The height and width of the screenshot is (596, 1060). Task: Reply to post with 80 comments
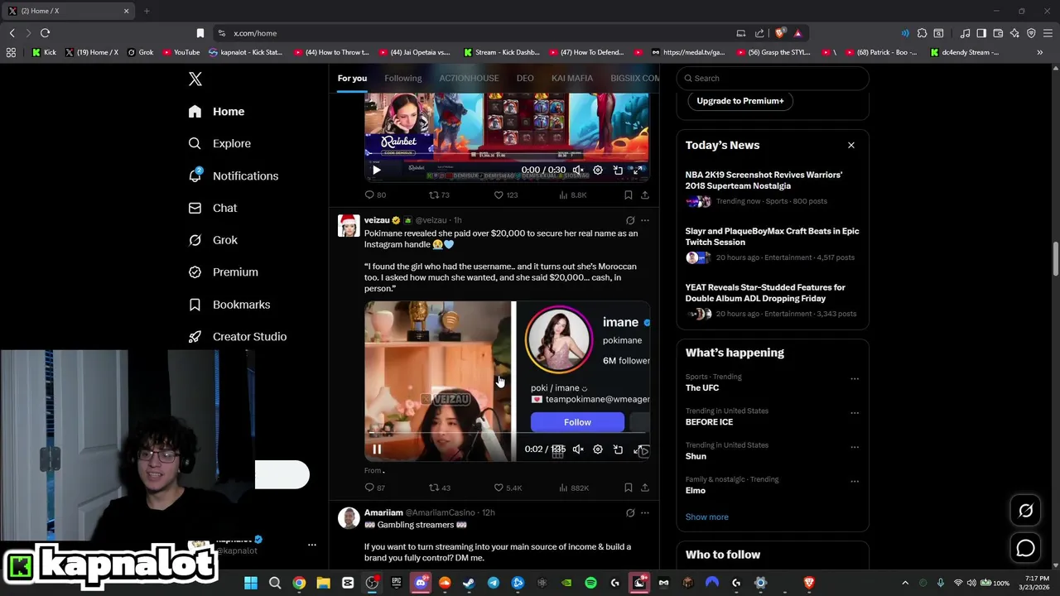(x=375, y=195)
